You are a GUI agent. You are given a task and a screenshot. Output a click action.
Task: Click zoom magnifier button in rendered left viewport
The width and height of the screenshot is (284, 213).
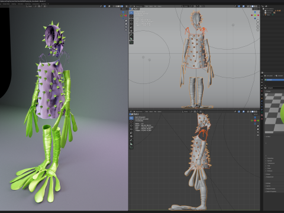126,21
